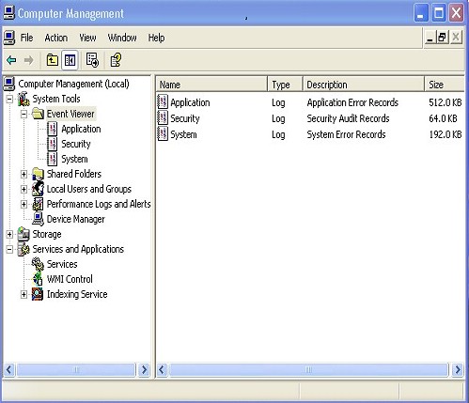
Task: Click the Description column header
Action: pyautogui.click(x=364, y=85)
